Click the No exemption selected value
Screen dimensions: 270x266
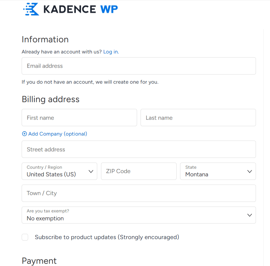45,218
